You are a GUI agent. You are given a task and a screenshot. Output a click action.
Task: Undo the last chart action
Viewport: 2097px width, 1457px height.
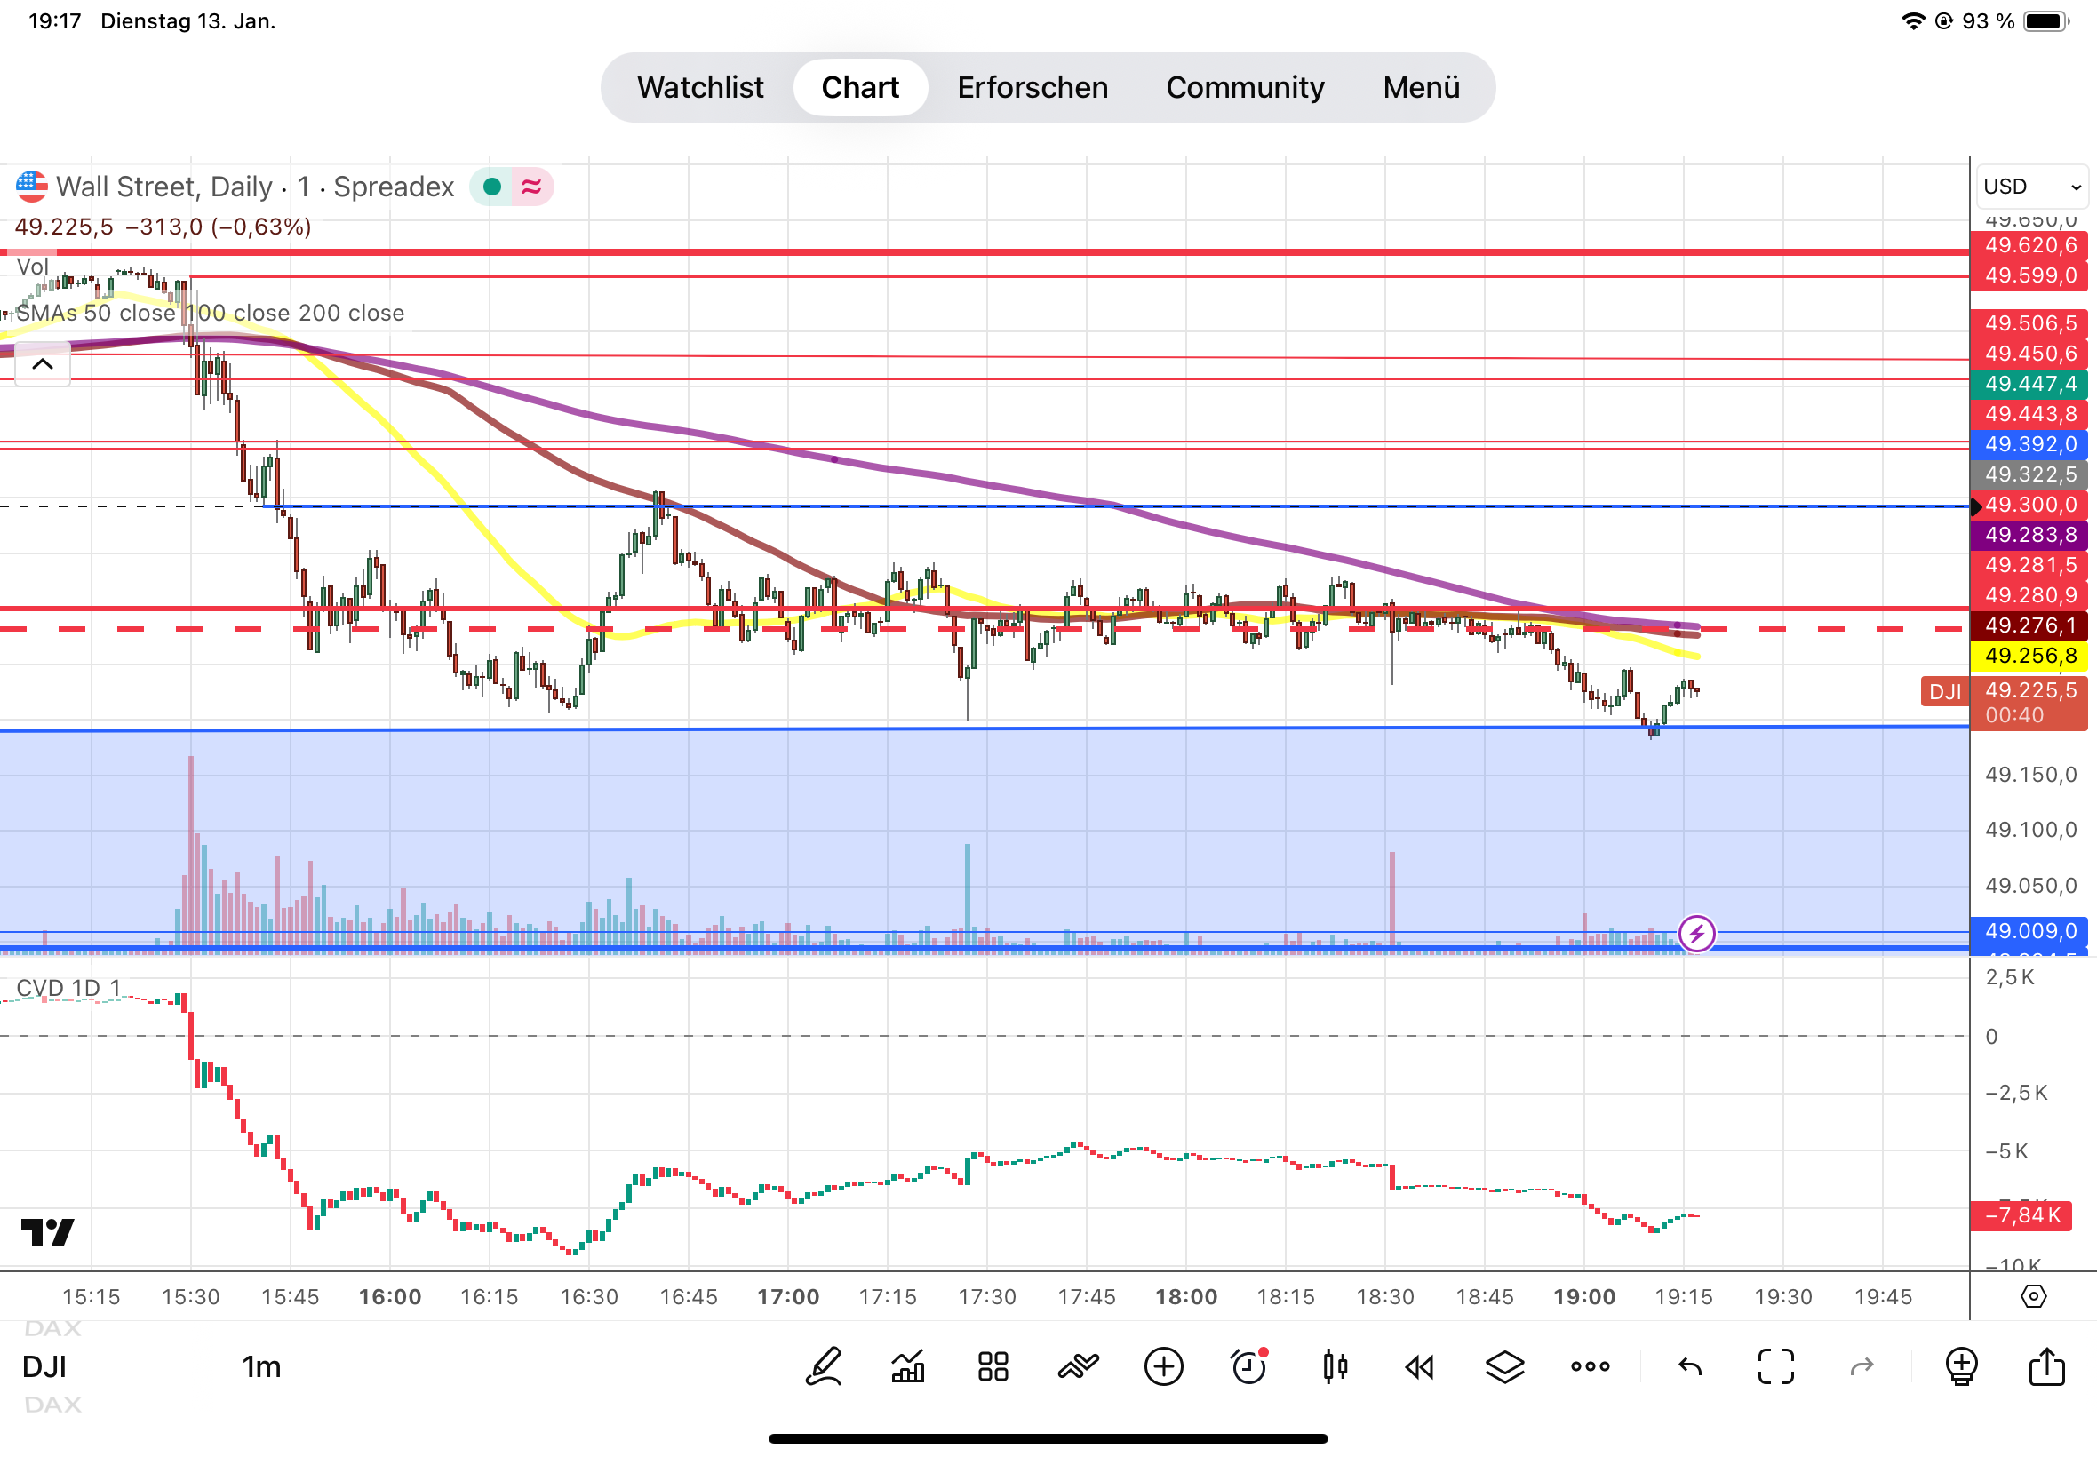tap(1690, 1366)
